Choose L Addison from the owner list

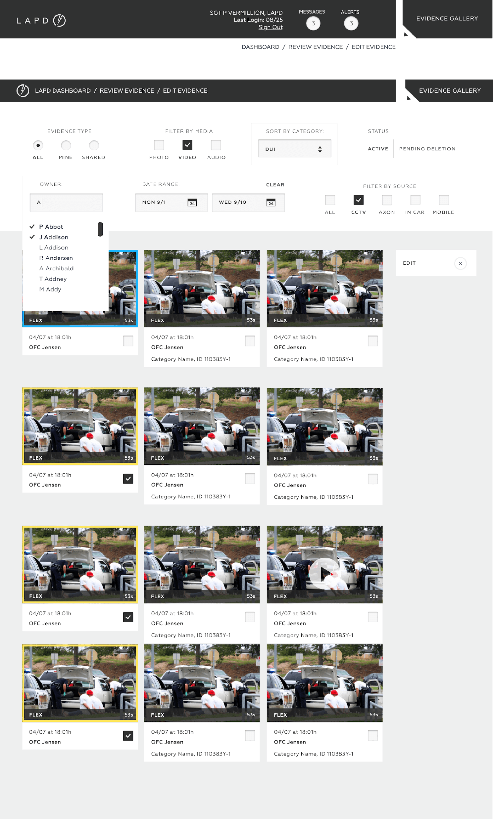pos(54,247)
